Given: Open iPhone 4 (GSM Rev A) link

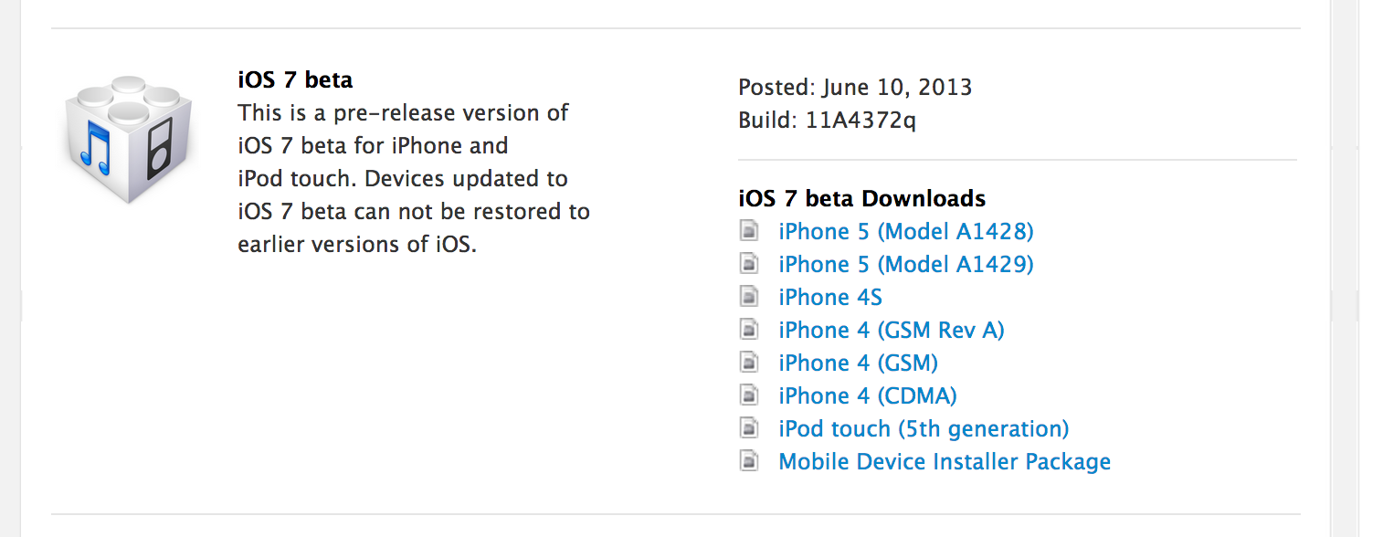Looking at the screenshot, I should pyautogui.click(x=891, y=331).
